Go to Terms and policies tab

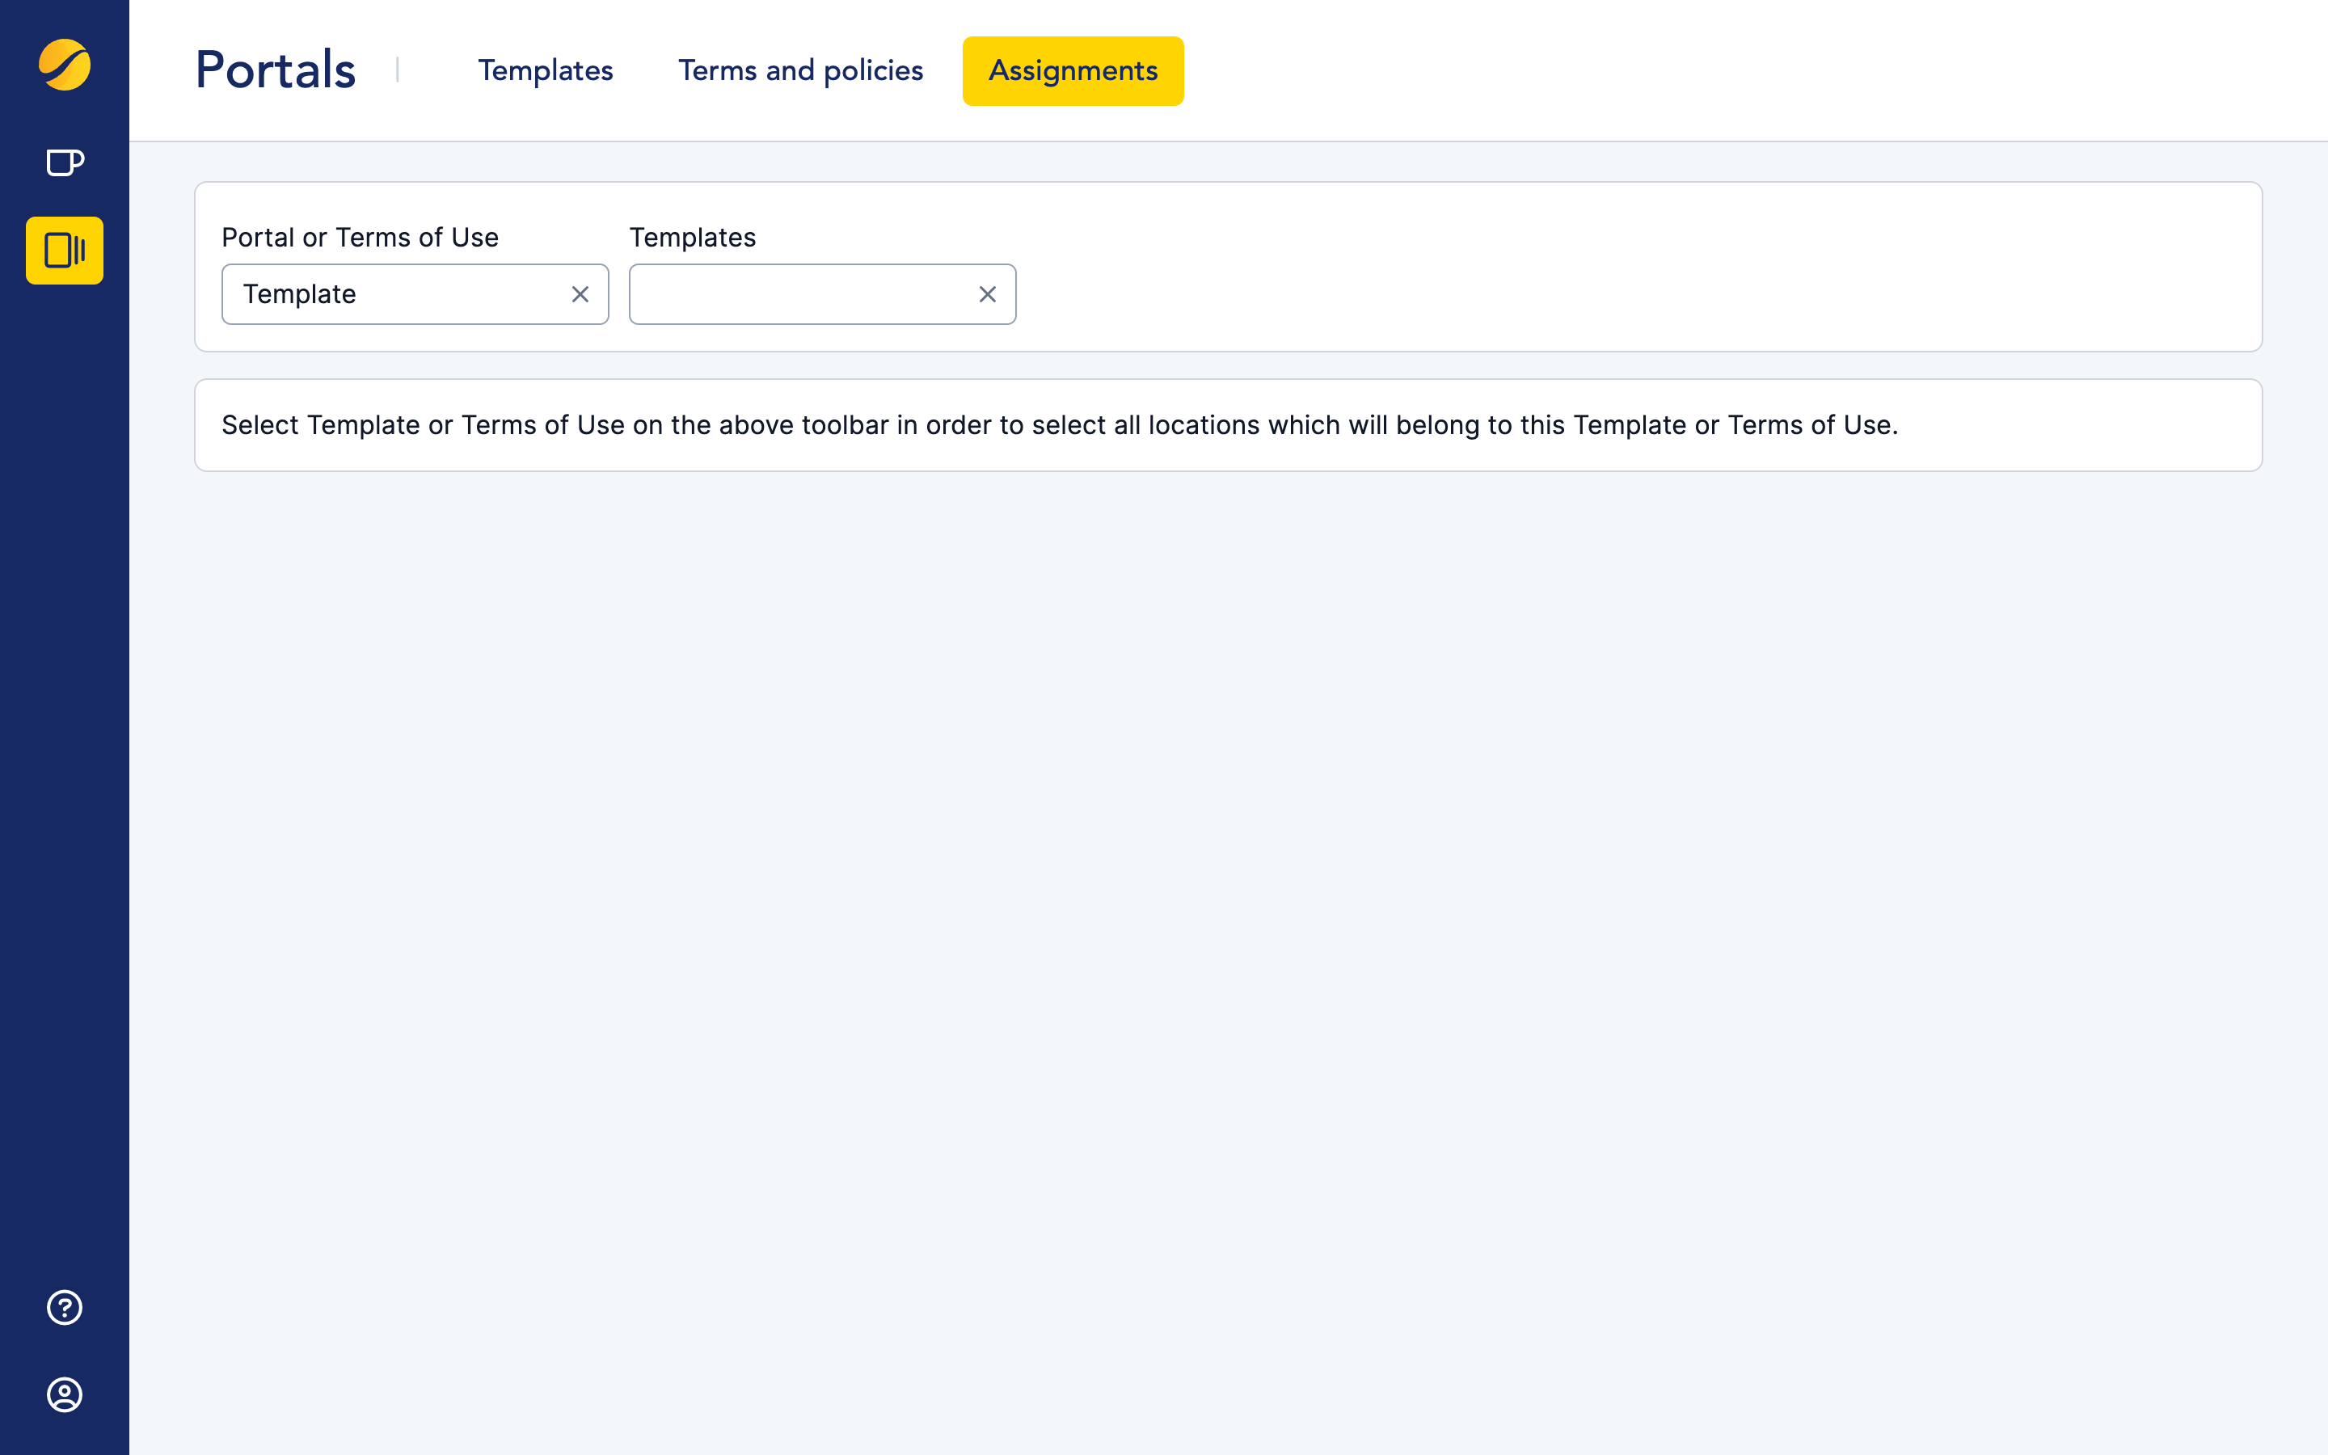coord(800,71)
